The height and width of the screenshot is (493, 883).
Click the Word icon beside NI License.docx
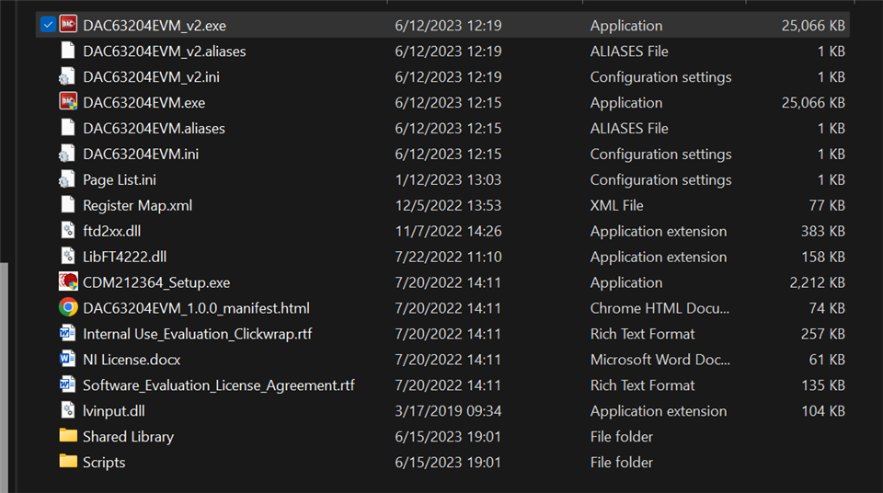click(68, 360)
